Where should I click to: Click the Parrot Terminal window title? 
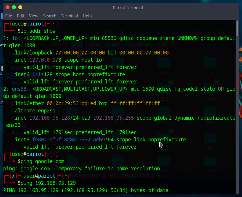[128, 8]
